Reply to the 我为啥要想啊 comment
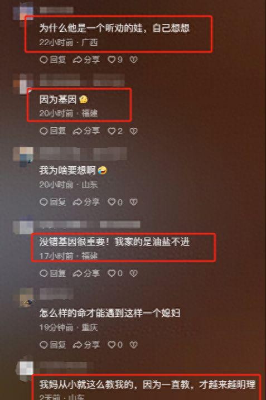Image resolution: width=266 pixels, height=400 pixels. (53, 202)
